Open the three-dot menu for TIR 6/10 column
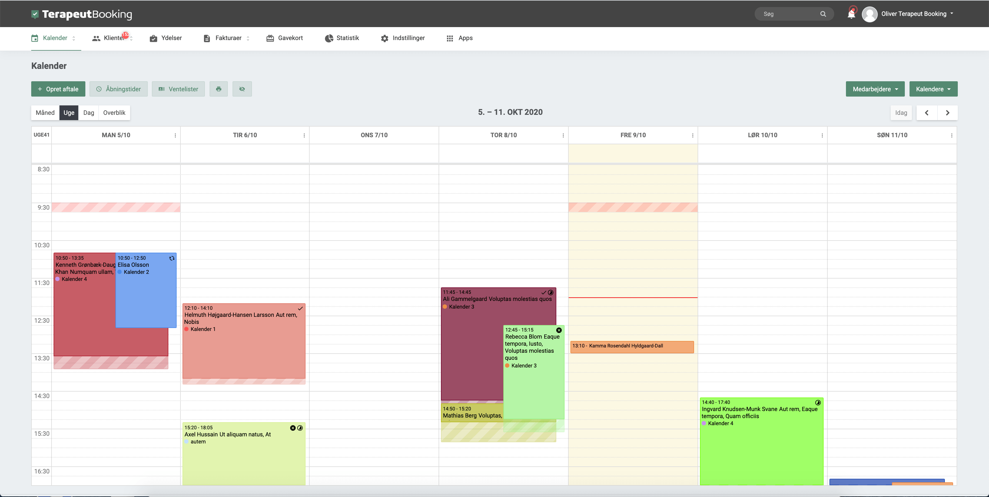This screenshot has width=989, height=497. tap(304, 135)
